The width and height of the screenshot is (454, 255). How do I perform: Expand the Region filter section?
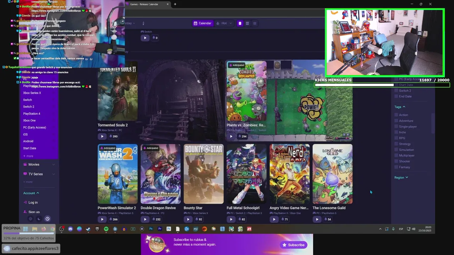point(401,177)
